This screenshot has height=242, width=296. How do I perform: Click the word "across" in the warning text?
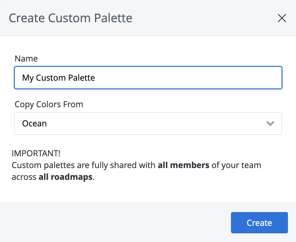click(x=24, y=177)
